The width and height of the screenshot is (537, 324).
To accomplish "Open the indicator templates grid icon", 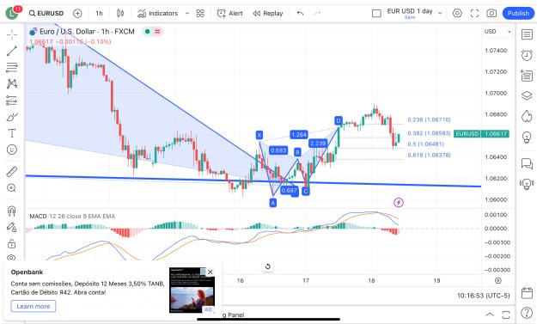I will coord(200,14).
